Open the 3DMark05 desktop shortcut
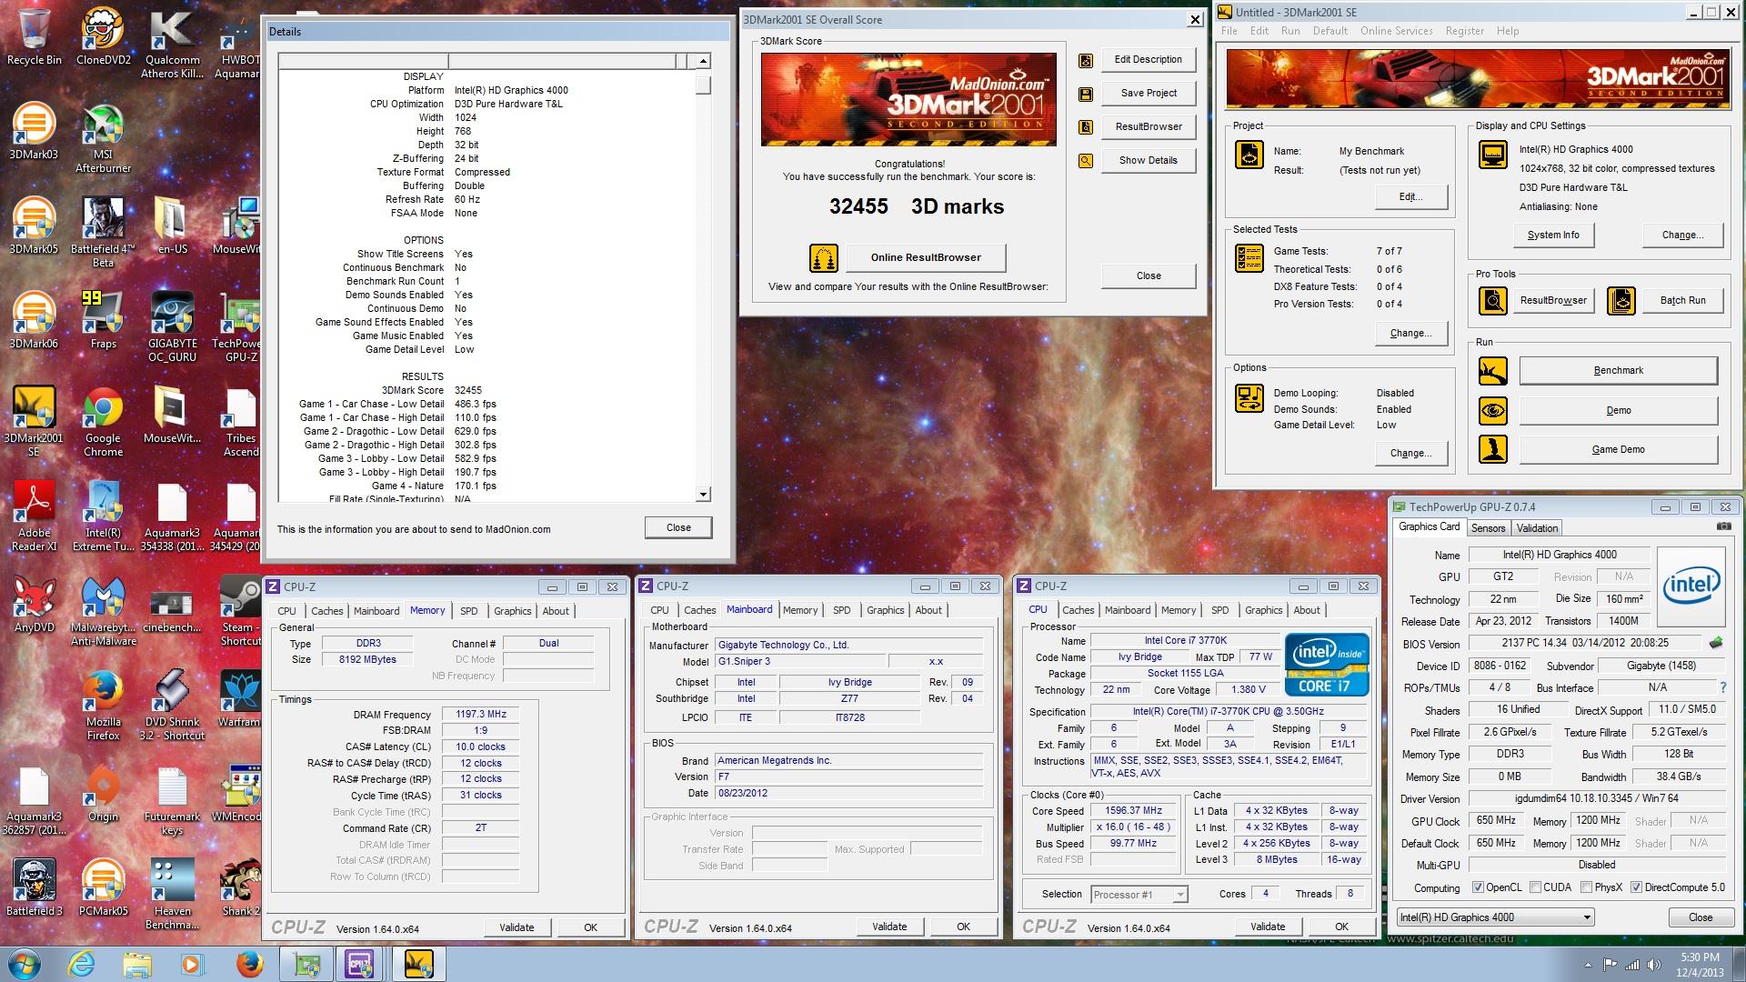Image resolution: width=1746 pixels, height=982 pixels. click(x=34, y=225)
